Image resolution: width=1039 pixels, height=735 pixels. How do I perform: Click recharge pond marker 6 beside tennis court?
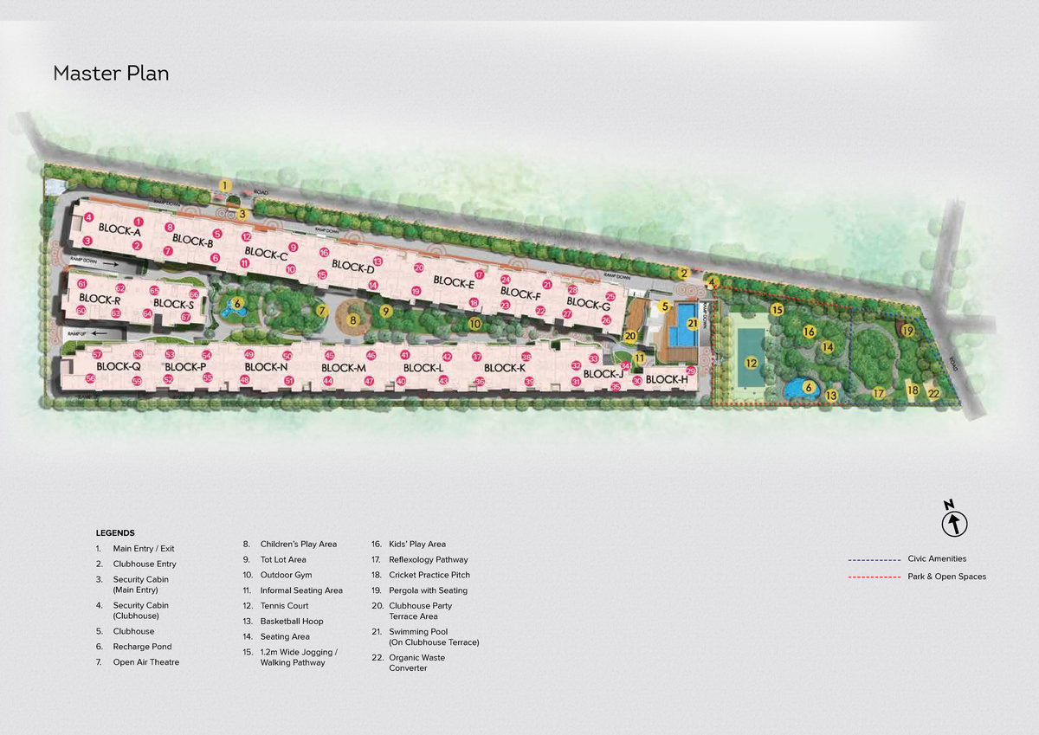(x=808, y=387)
